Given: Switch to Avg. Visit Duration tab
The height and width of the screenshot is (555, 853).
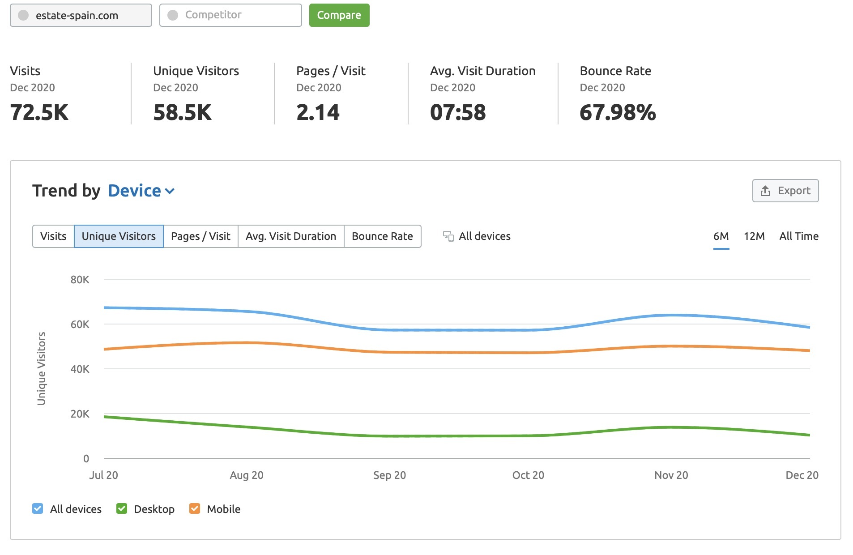Looking at the screenshot, I should click(291, 236).
